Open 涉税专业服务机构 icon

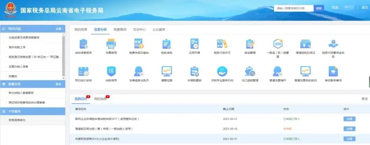click(222, 71)
